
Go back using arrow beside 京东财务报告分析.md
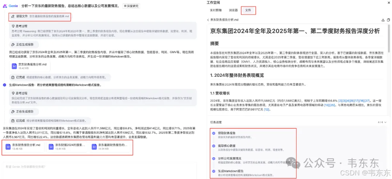pyautogui.click(x=208, y=20)
